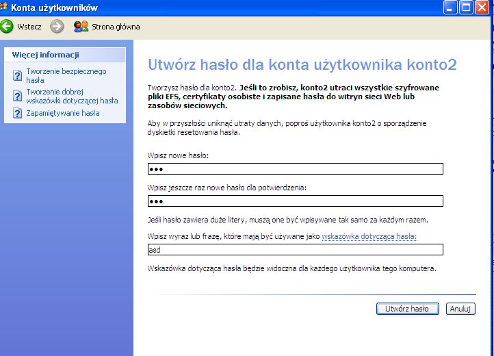Image resolution: width=494 pixels, height=356 pixels.
Task: Click help icon beside Zapamiętywanie hasła
Action: [x=18, y=113]
